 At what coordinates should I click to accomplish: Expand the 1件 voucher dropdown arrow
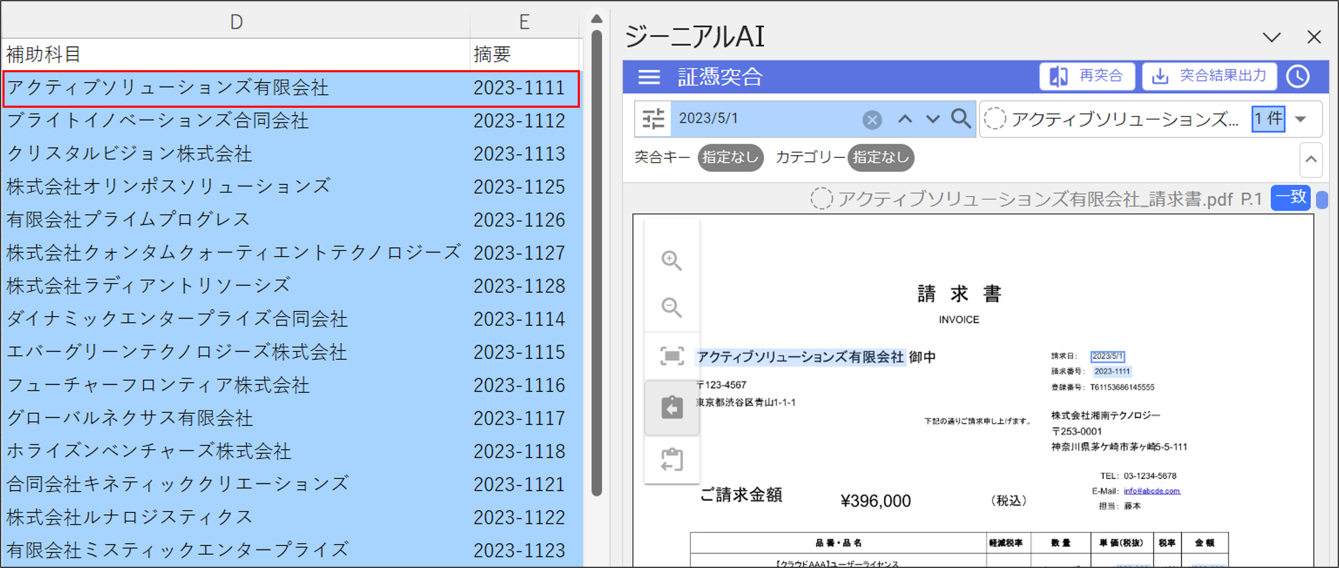click(x=1300, y=119)
